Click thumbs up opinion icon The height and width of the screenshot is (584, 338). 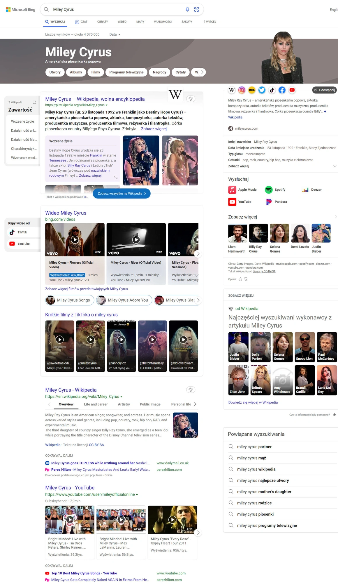point(240,279)
